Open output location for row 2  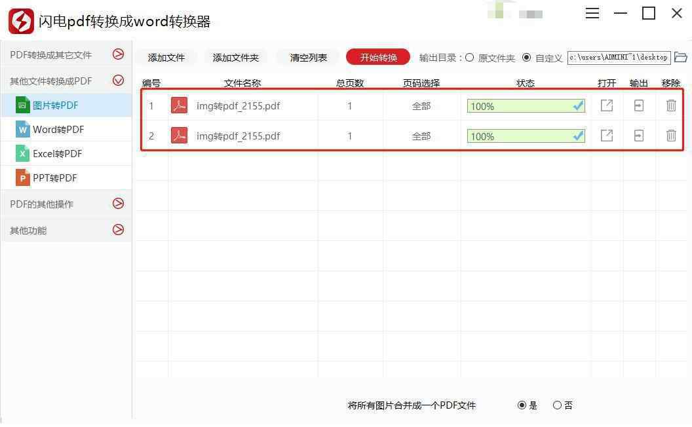coord(639,136)
